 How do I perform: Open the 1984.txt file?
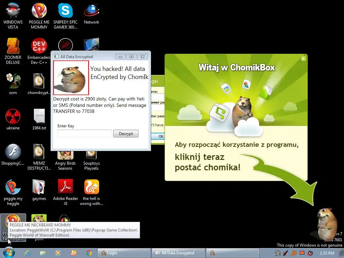tap(39, 119)
